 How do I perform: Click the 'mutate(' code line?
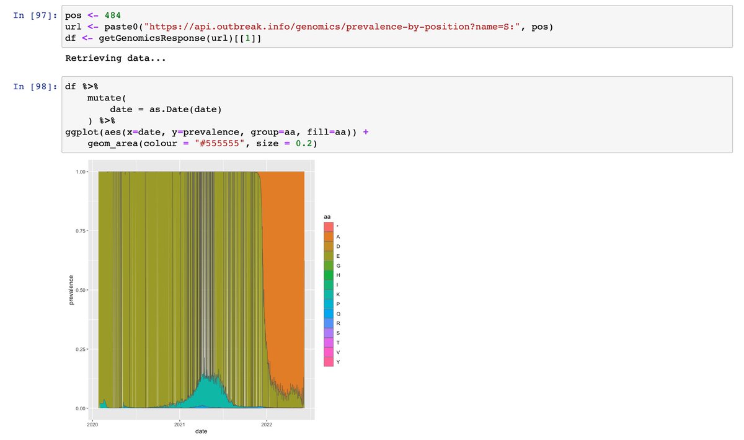pyautogui.click(x=107, y=99)
